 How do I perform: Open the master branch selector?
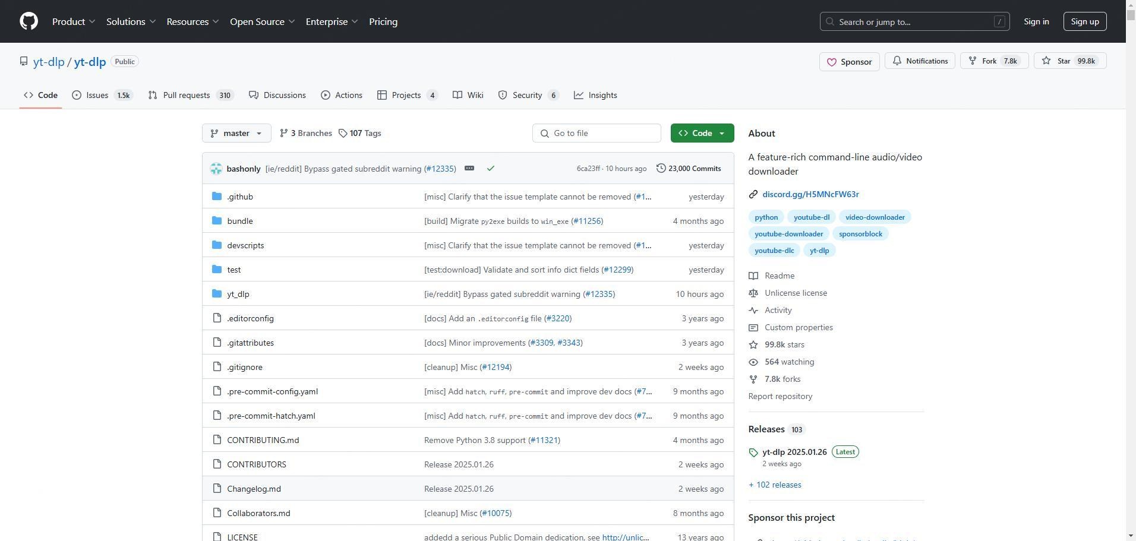236,133
